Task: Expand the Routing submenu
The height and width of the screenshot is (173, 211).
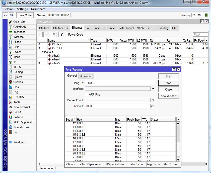Action: [33, 72]
